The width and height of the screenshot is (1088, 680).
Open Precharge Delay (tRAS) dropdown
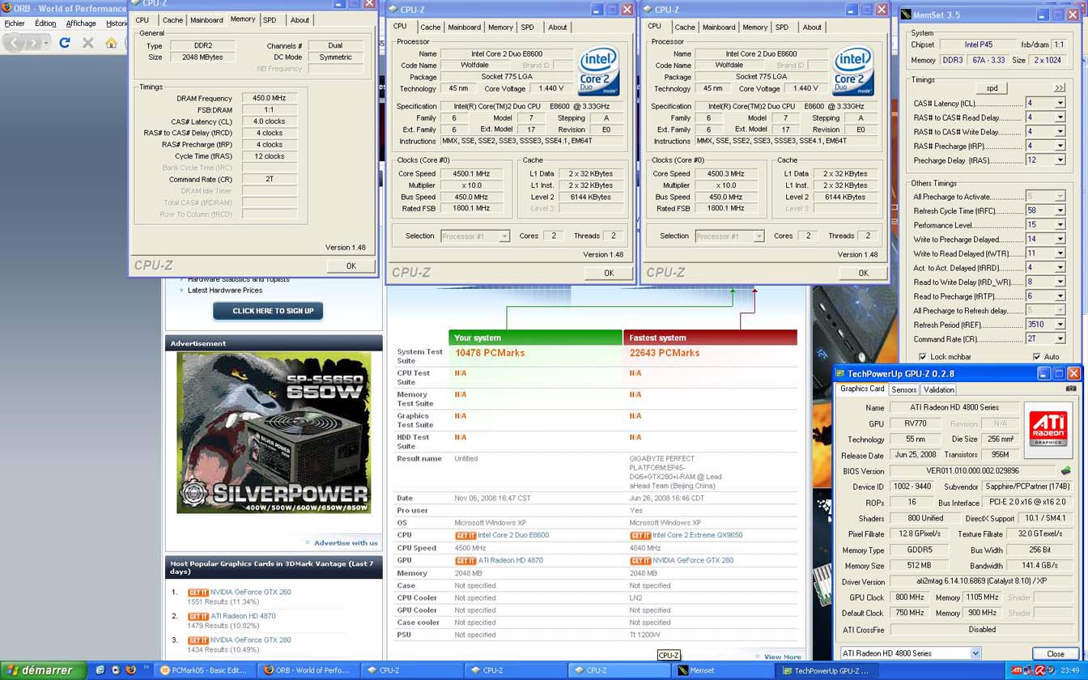[x=1059, y=160]
